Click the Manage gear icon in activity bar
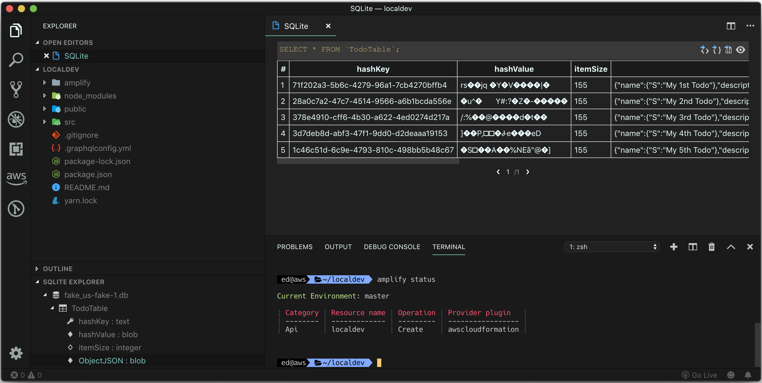Screen dimensions: 762x383 click(16, 353)
